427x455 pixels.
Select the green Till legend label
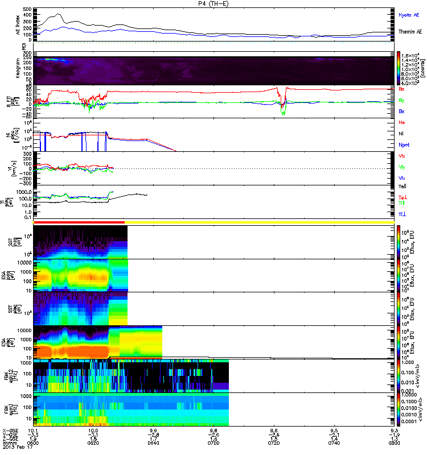401,203
